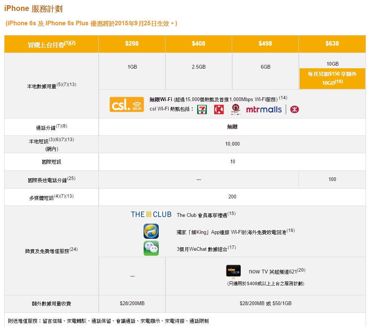
Task: Select the $298 plan column header
Action: click(x=132, y=44)
